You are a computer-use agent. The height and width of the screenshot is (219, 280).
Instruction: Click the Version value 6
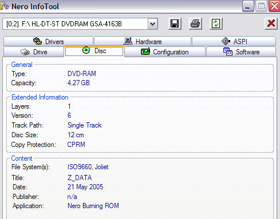tap(69, 116)
